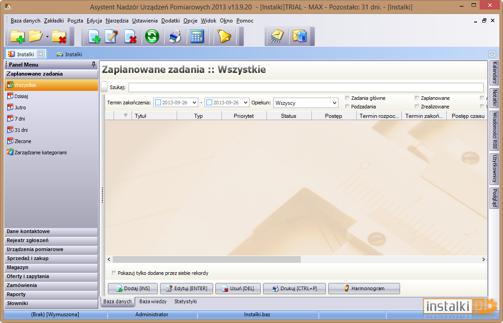Expand Urządzenia pomiarowe panel section
The height and width of the screenshot is (323, 503).
(x=51, y=250)
